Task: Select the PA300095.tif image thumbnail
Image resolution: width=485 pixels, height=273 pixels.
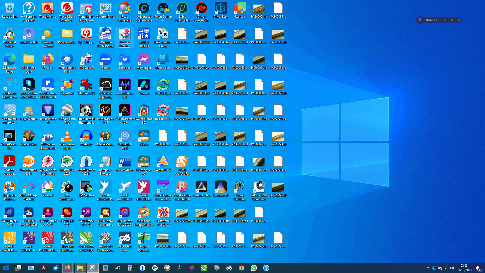Action: tap(278, 188)
